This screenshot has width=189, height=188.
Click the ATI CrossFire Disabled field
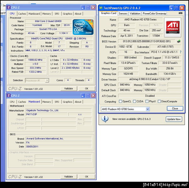click(x=150, y=96)
